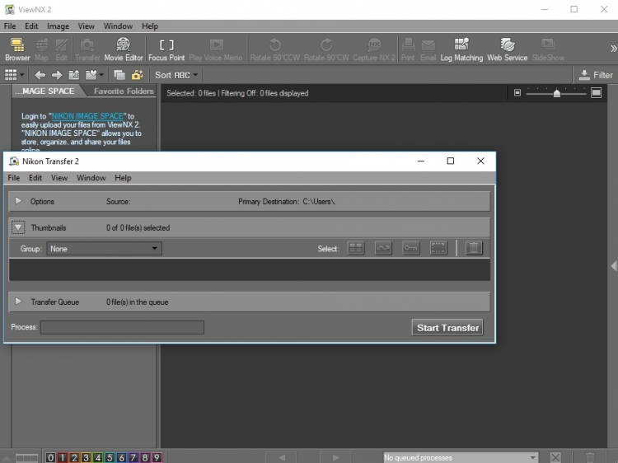
Task: Click the Edit toolbar icon in ViewNX 2
Action: 62,49
